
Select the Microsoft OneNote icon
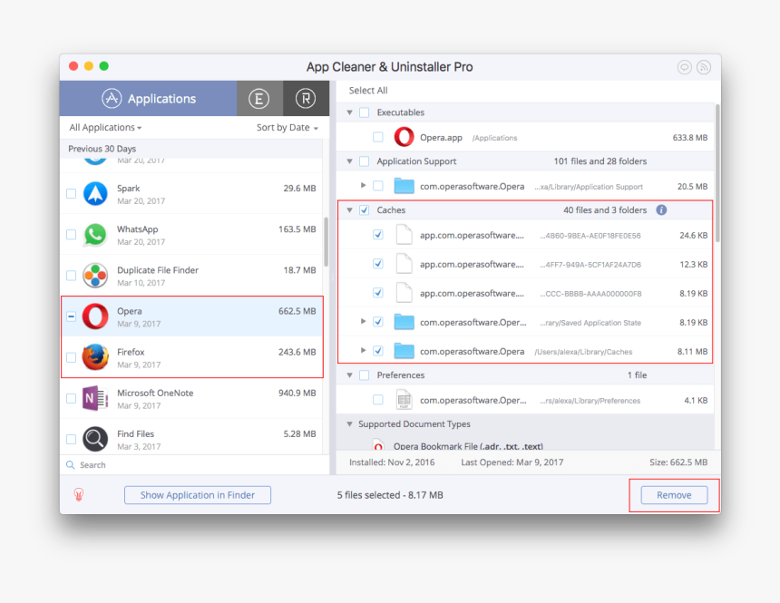(95, 398)
